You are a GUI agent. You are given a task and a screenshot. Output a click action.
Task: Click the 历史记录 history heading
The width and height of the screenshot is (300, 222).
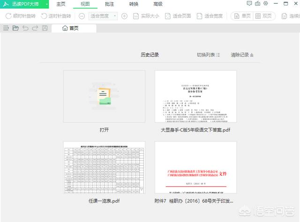coord(150,55)
